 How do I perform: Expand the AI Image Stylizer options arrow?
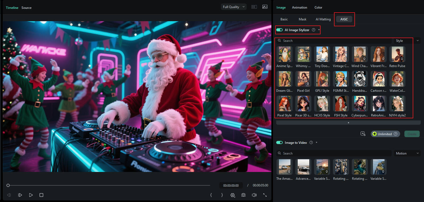(x=319, y=30)
